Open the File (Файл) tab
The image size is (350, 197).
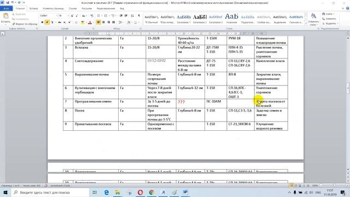(6, 9)
